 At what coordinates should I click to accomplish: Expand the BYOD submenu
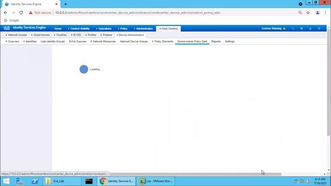pos(76,35)
